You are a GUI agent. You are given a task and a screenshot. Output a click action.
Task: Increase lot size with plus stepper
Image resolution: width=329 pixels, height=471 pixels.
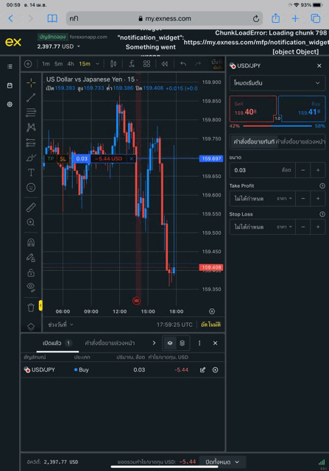(318, 170)
